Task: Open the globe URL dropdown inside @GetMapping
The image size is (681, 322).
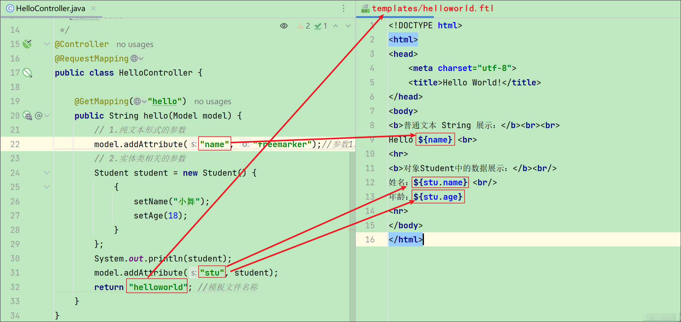Action: 140,101
